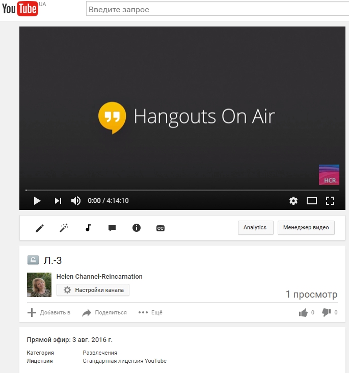Click the video progress bar
349x373 pixels.
(178, 191)
